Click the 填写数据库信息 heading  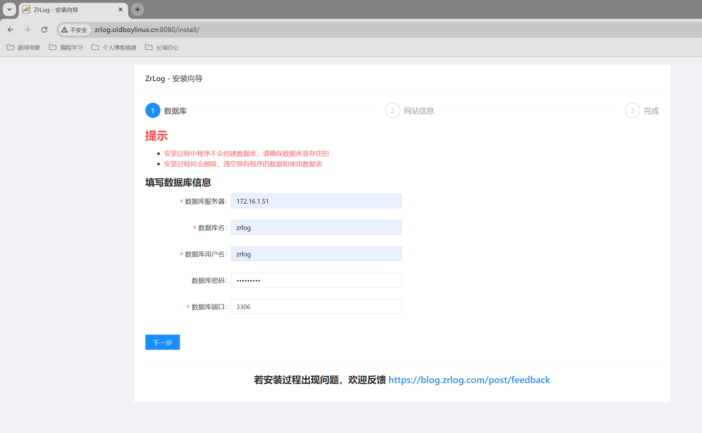point(178,183)
